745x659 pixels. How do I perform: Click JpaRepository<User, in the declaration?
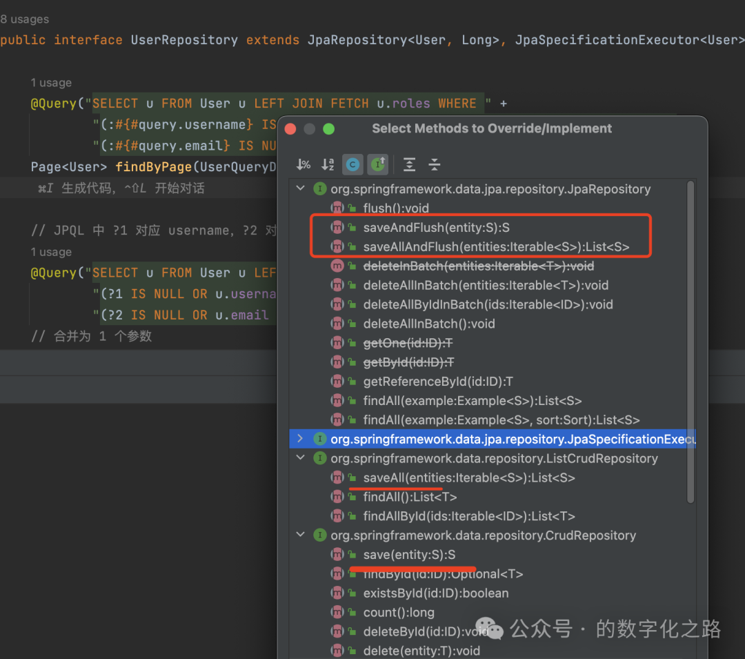click(x=380, y=40)
